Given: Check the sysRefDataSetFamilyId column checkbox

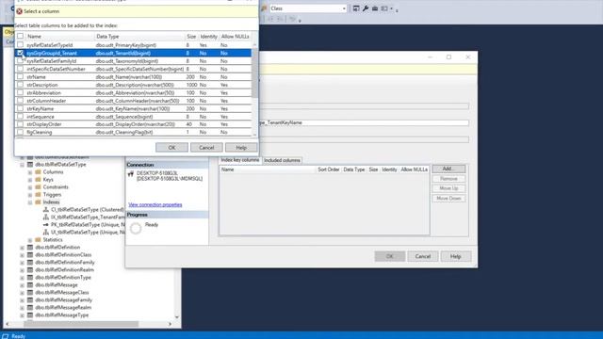Looking at the screenshot, I should point(20,60).
